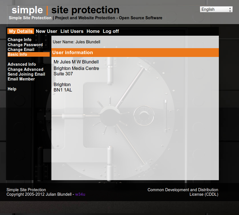The image size is (239, 215).
Task: Select Basic Info in the sidebar
Action: (17, 54)
